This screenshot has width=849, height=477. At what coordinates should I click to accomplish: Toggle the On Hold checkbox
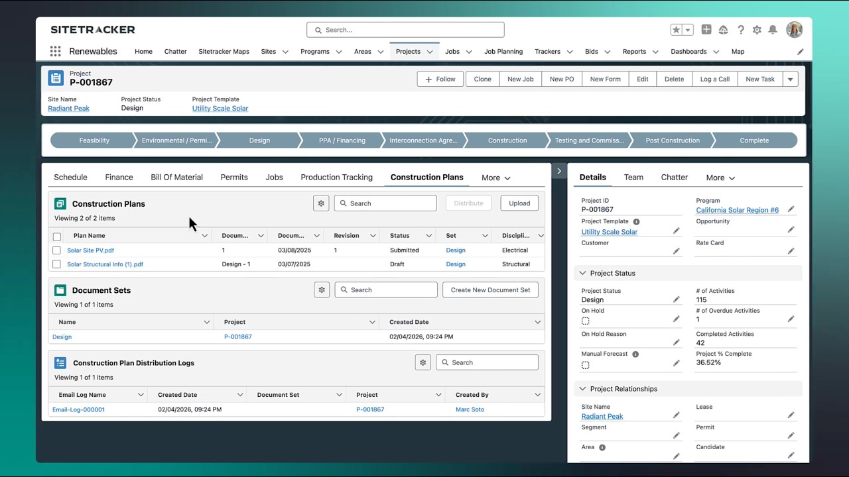pos(585,321)
